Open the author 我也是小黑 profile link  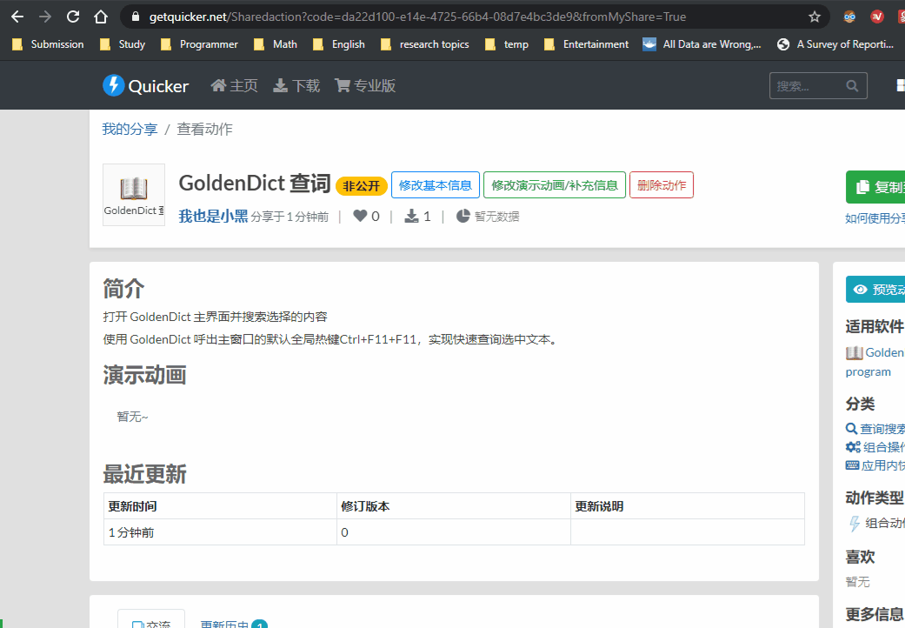[213, 217]
